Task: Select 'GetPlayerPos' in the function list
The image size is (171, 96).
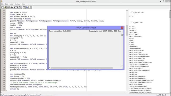Action: tap(135, 52)
